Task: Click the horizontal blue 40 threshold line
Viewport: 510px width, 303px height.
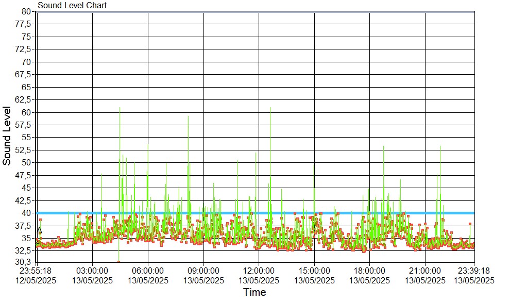Action: click(x=258, y=213)
